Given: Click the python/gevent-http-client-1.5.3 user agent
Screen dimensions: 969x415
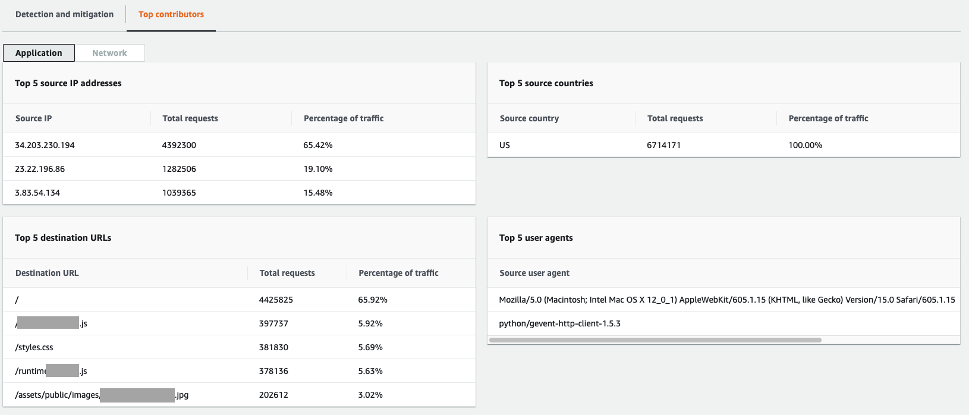Looking at the screenshot, I should (559, 323).
